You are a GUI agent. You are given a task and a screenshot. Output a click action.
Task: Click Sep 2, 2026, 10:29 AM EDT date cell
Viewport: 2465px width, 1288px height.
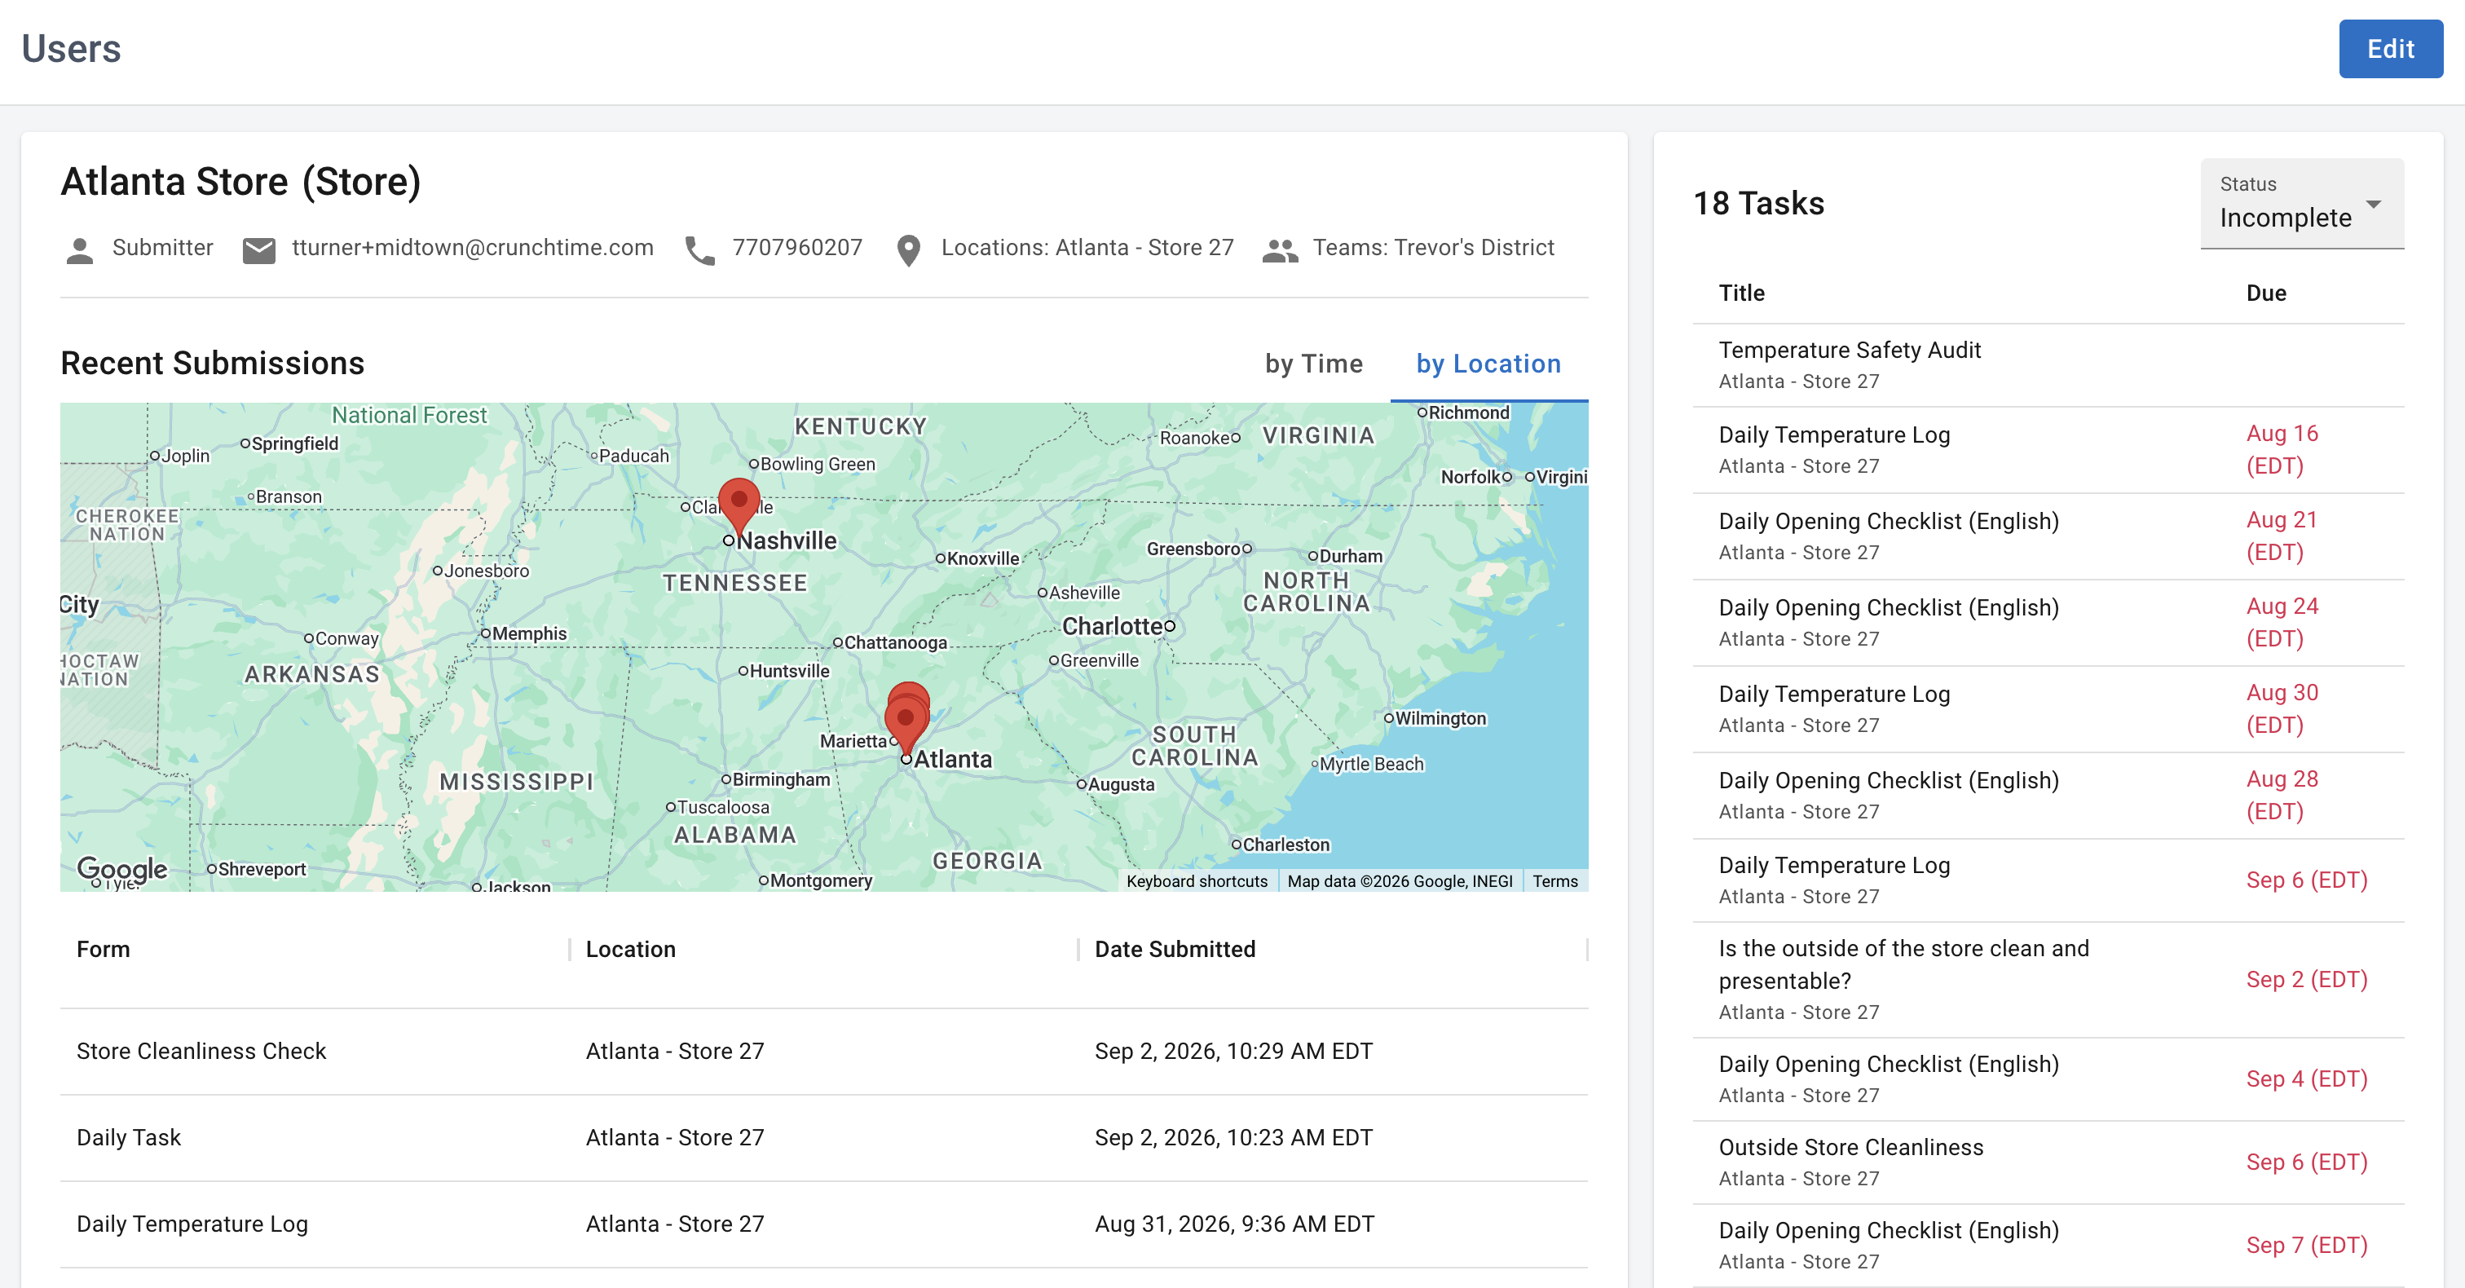point(1232,1051)
